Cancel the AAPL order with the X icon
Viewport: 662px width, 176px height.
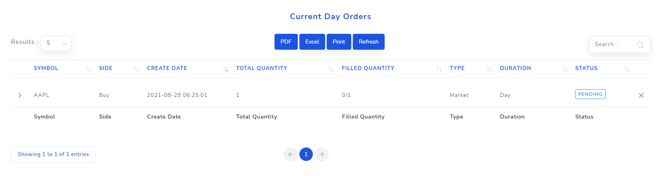click(x=641, y=95)
